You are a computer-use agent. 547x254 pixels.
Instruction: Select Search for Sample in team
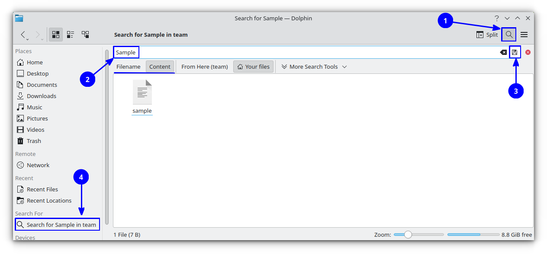[x=57, y=224]
